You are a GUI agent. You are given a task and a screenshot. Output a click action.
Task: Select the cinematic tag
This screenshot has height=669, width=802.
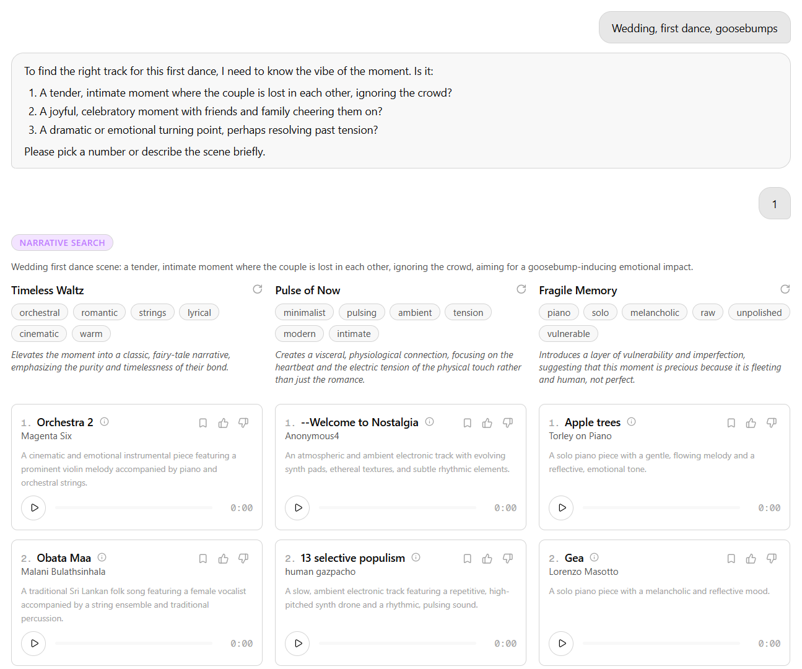tap(39, 334)
